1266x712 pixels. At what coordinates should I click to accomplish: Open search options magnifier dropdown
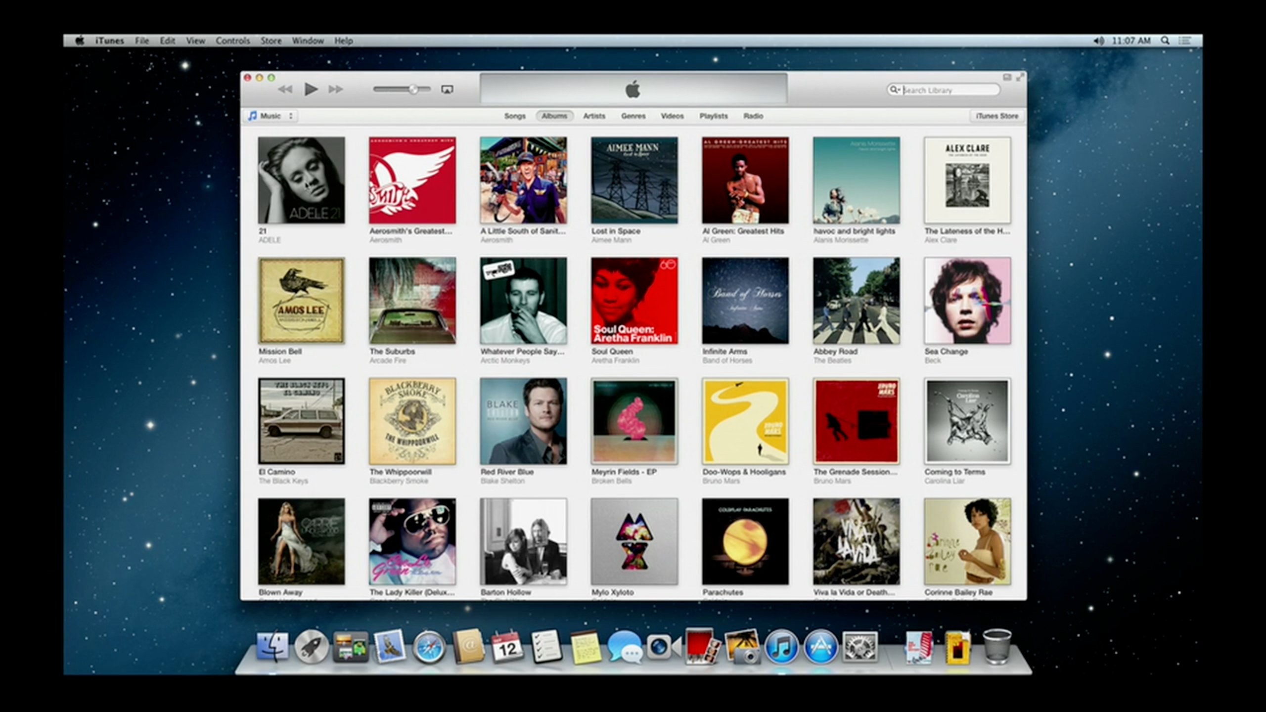pos(895,89)
